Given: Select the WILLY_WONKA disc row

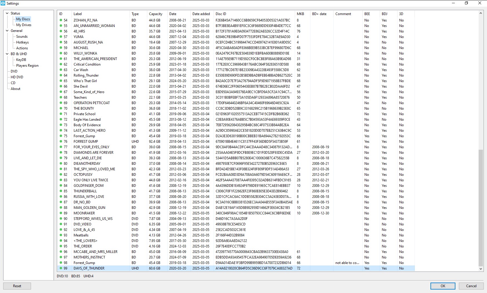Looking at the screenshot, I should click(x=236, y=53).
